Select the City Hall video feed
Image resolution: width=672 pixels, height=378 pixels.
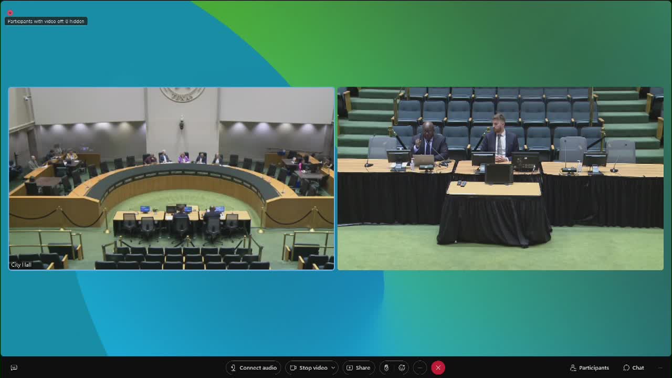click(x=171, y=178)
